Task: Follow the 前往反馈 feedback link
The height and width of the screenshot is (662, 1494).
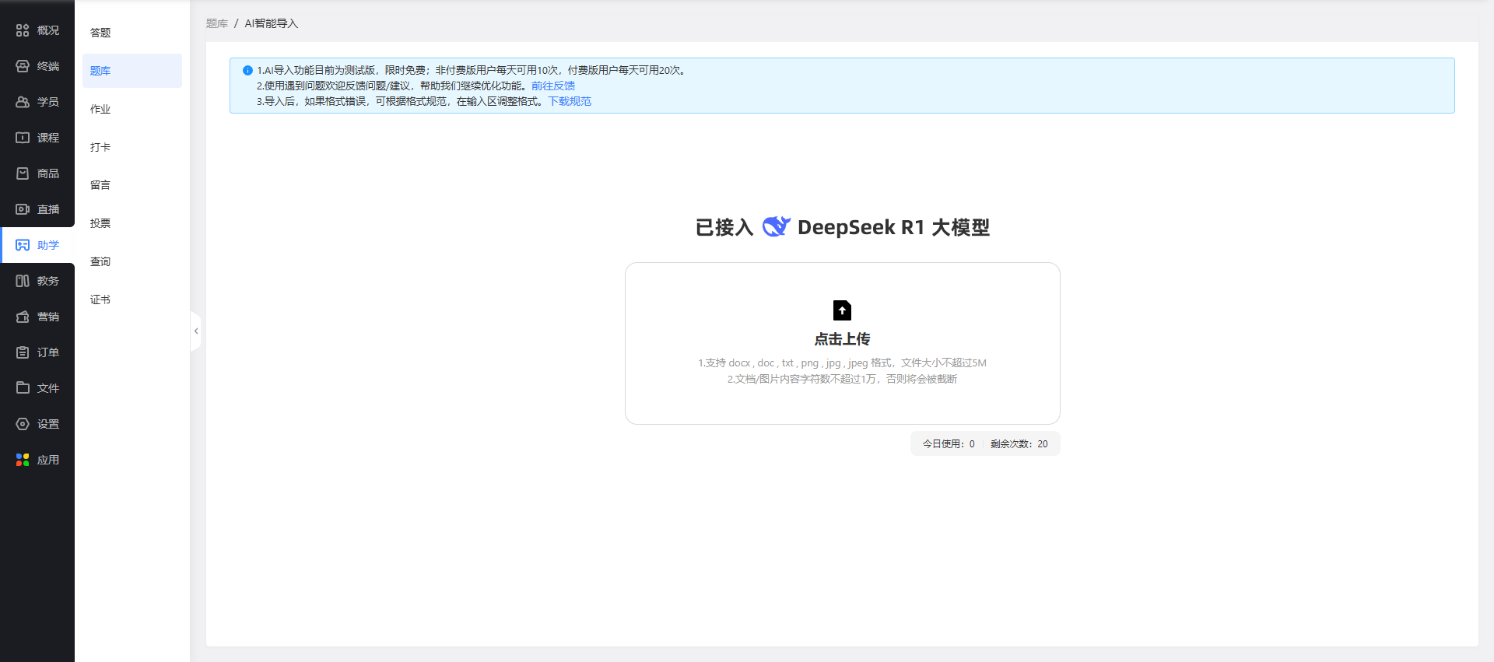Action: point(553,86)
